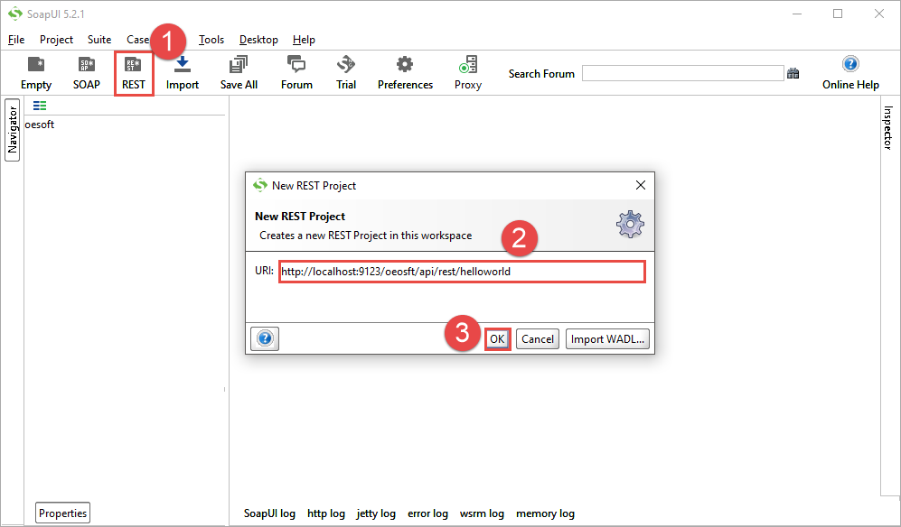This screenshot has width=901, height=527.
Task: Toggle the Navigator side tab
Action: coord(12,130)
